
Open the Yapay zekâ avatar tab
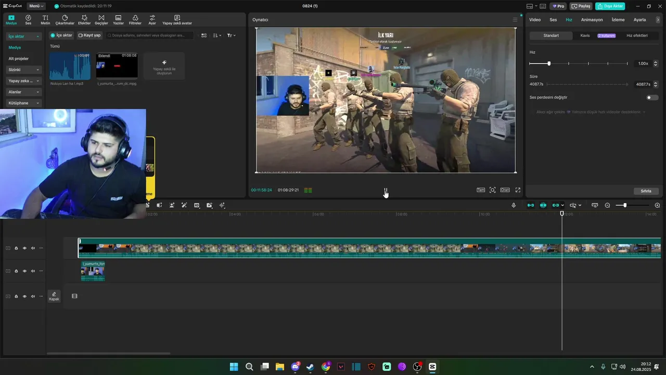pos(177,20)
